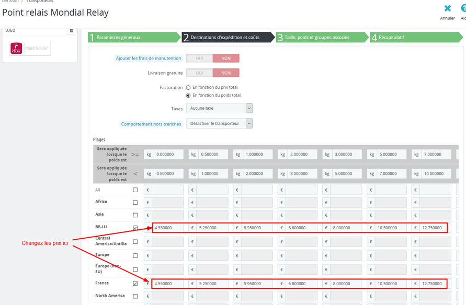Edit France price 10.500000
The image size is (466, 305).
click(391, 284)
